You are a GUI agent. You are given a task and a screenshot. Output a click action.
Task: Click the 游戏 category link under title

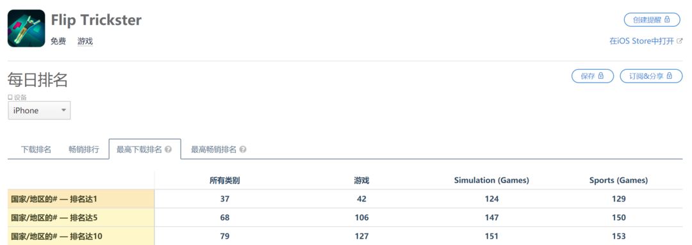tap(85, 42)
